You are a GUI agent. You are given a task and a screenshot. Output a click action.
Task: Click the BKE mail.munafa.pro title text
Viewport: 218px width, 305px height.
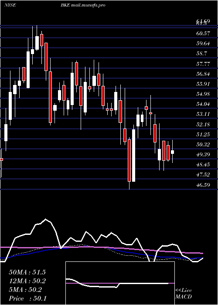(83, 5)
